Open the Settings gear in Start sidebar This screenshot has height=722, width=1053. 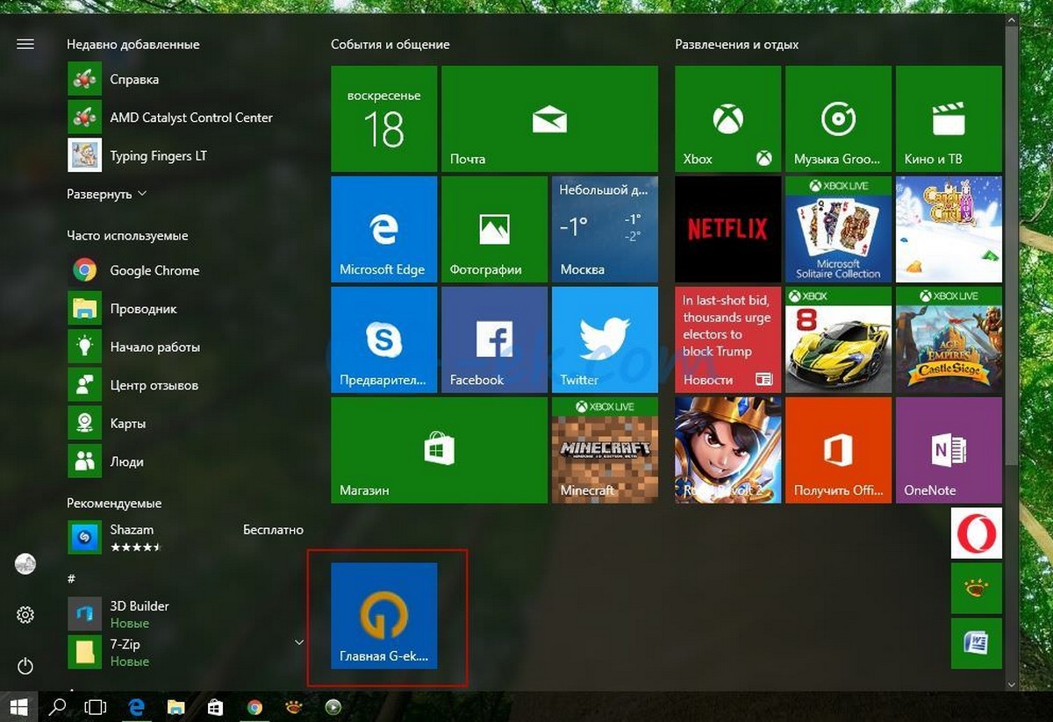[x=25, y=616]
